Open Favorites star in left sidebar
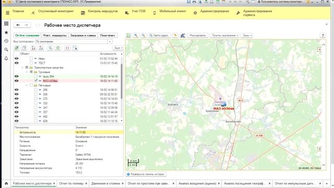The height and width of the screenshot is (188, 334). pyautogui.click(x=6, y=32)
